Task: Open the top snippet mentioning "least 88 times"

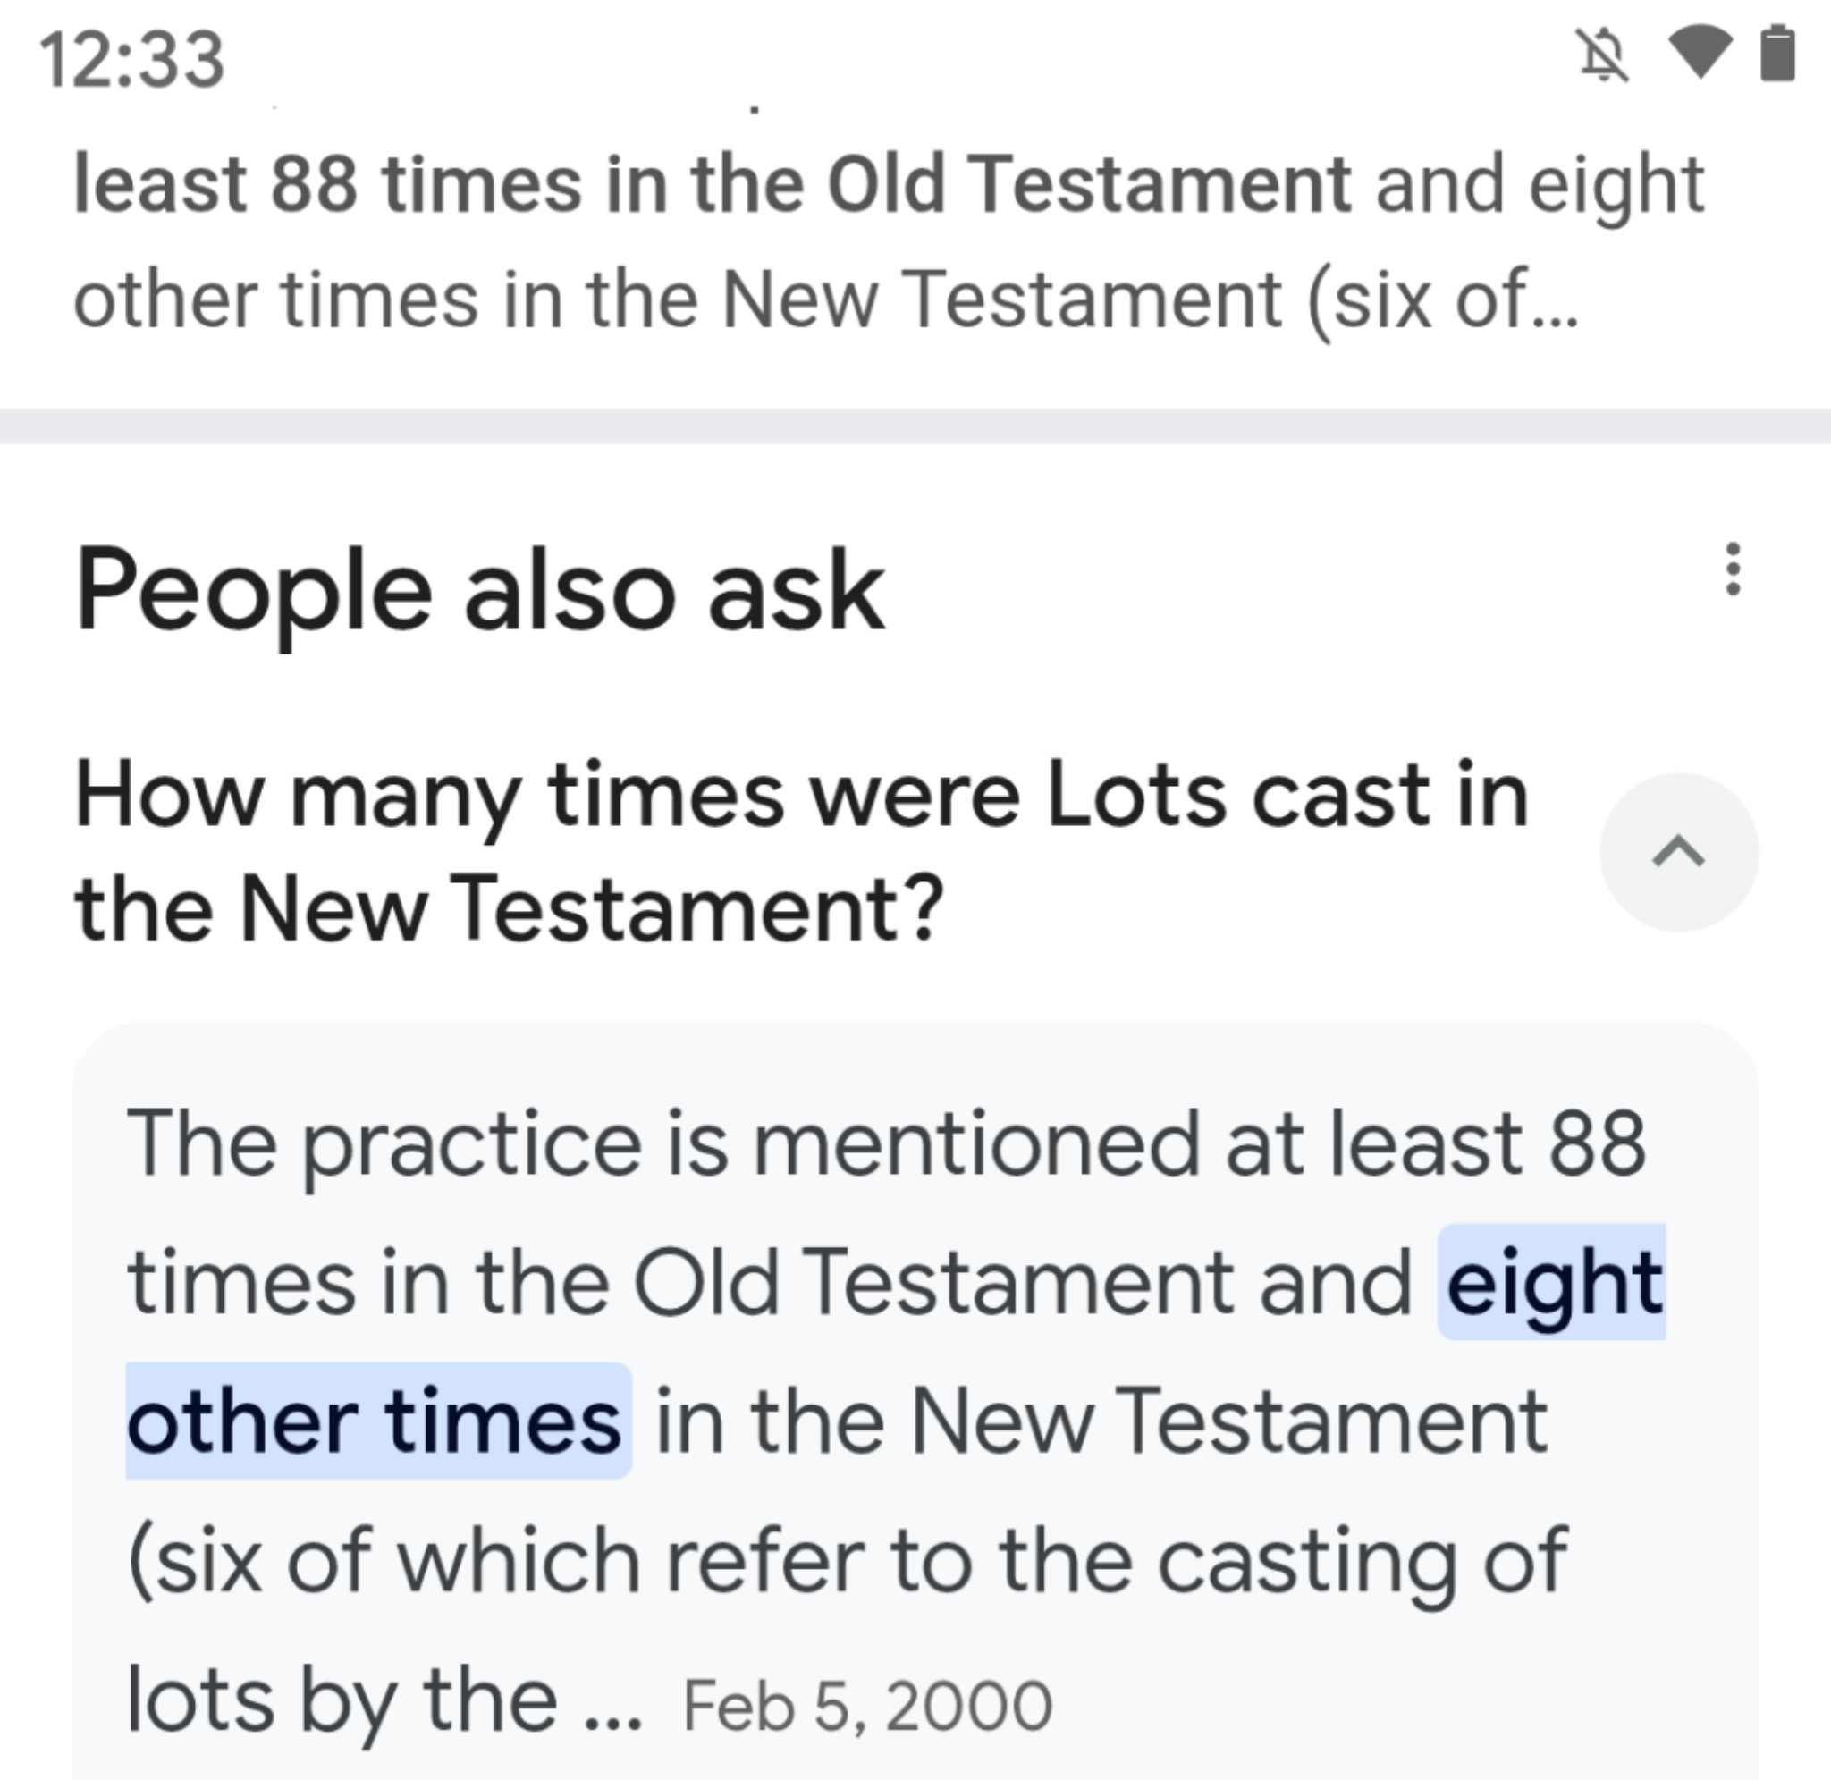Action: (x=888, y=184)
